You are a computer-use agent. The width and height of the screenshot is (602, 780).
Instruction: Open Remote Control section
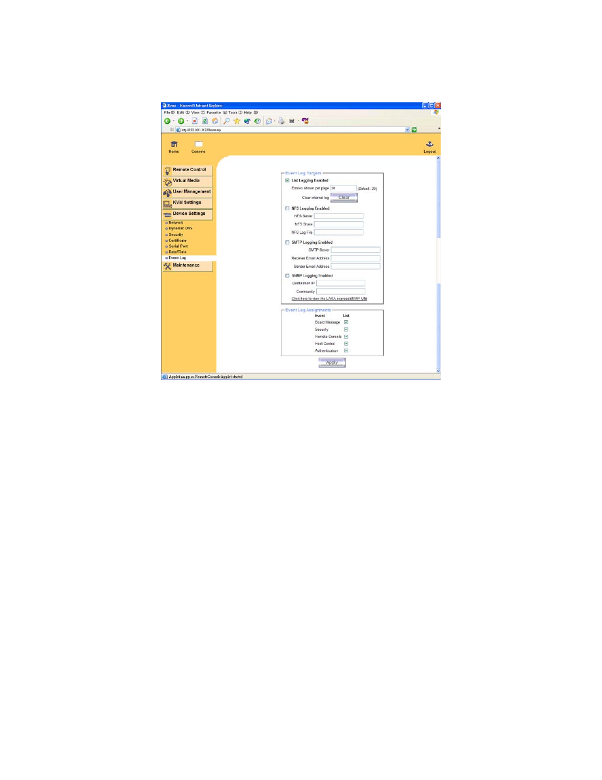coord(187,170)
